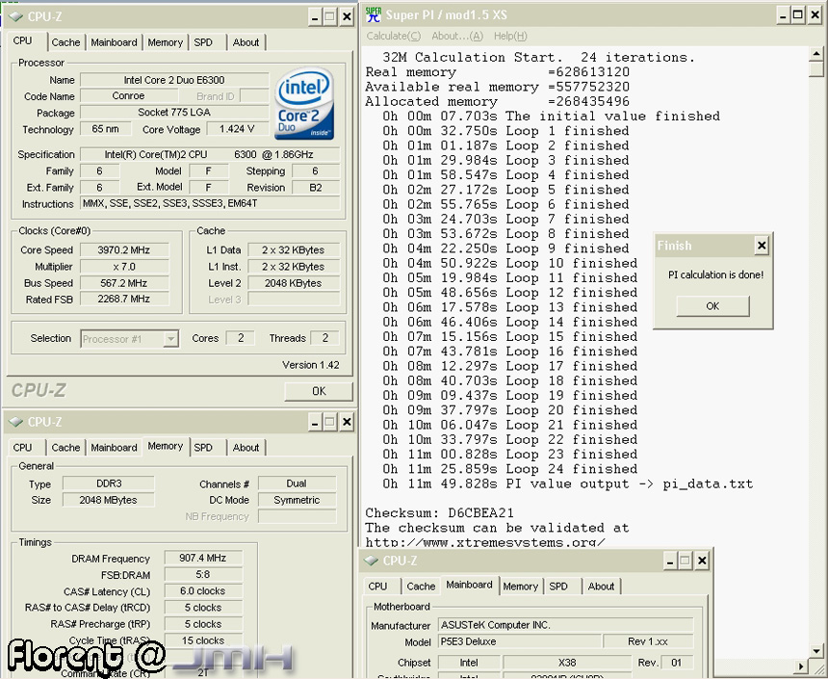Open SPD tab in top CPU-Z window

[x=203, y=42]
